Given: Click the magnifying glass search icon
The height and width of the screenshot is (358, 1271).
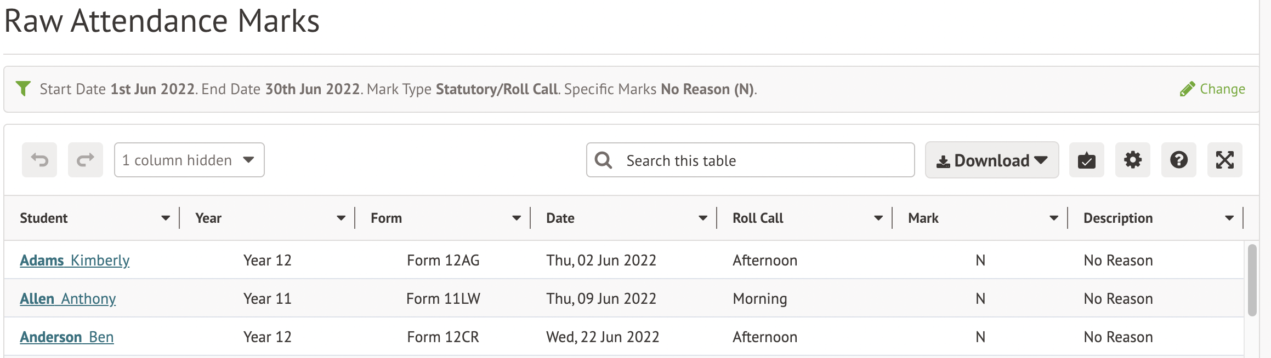Looking at the screenshot, I should pyautogui.click(x=604, y=160).
